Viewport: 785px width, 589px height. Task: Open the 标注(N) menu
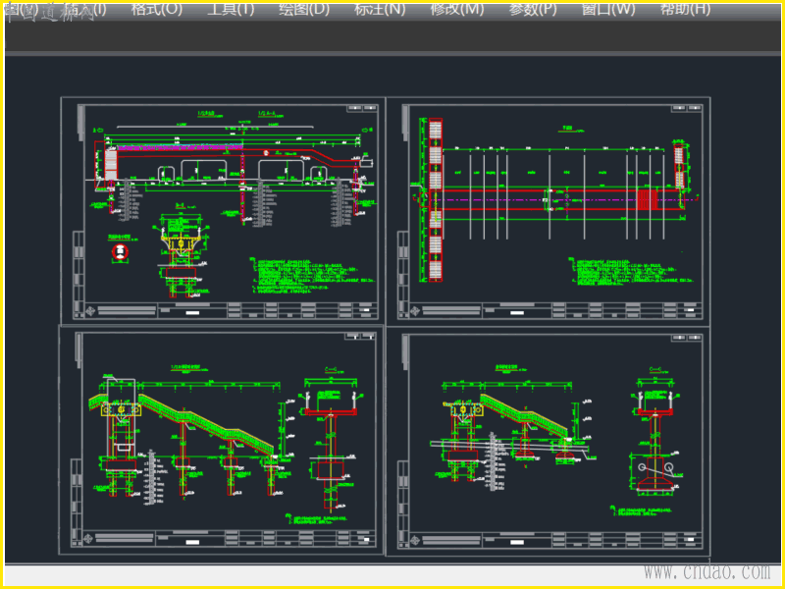pos(380,9)
